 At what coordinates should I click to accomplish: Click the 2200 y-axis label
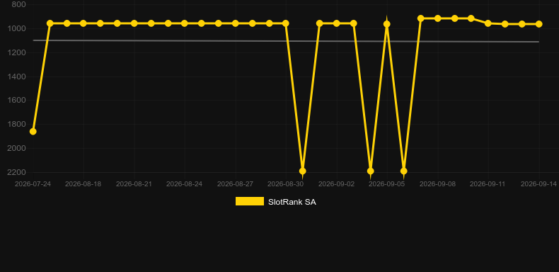click(x=16, y=172)
